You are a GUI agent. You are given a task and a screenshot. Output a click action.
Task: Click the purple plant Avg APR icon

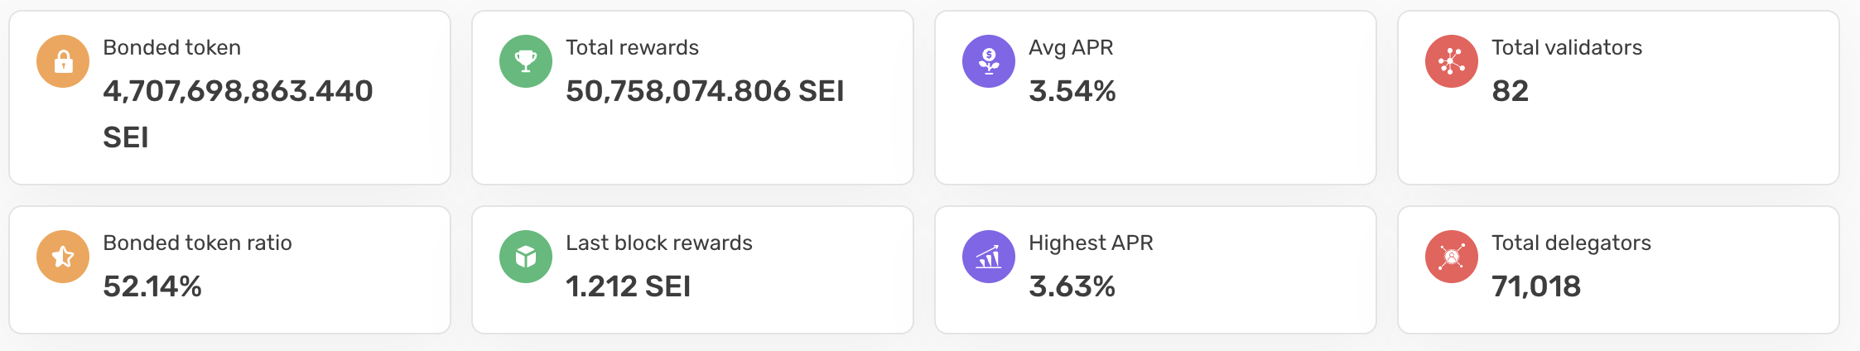[x=989, y=61]
